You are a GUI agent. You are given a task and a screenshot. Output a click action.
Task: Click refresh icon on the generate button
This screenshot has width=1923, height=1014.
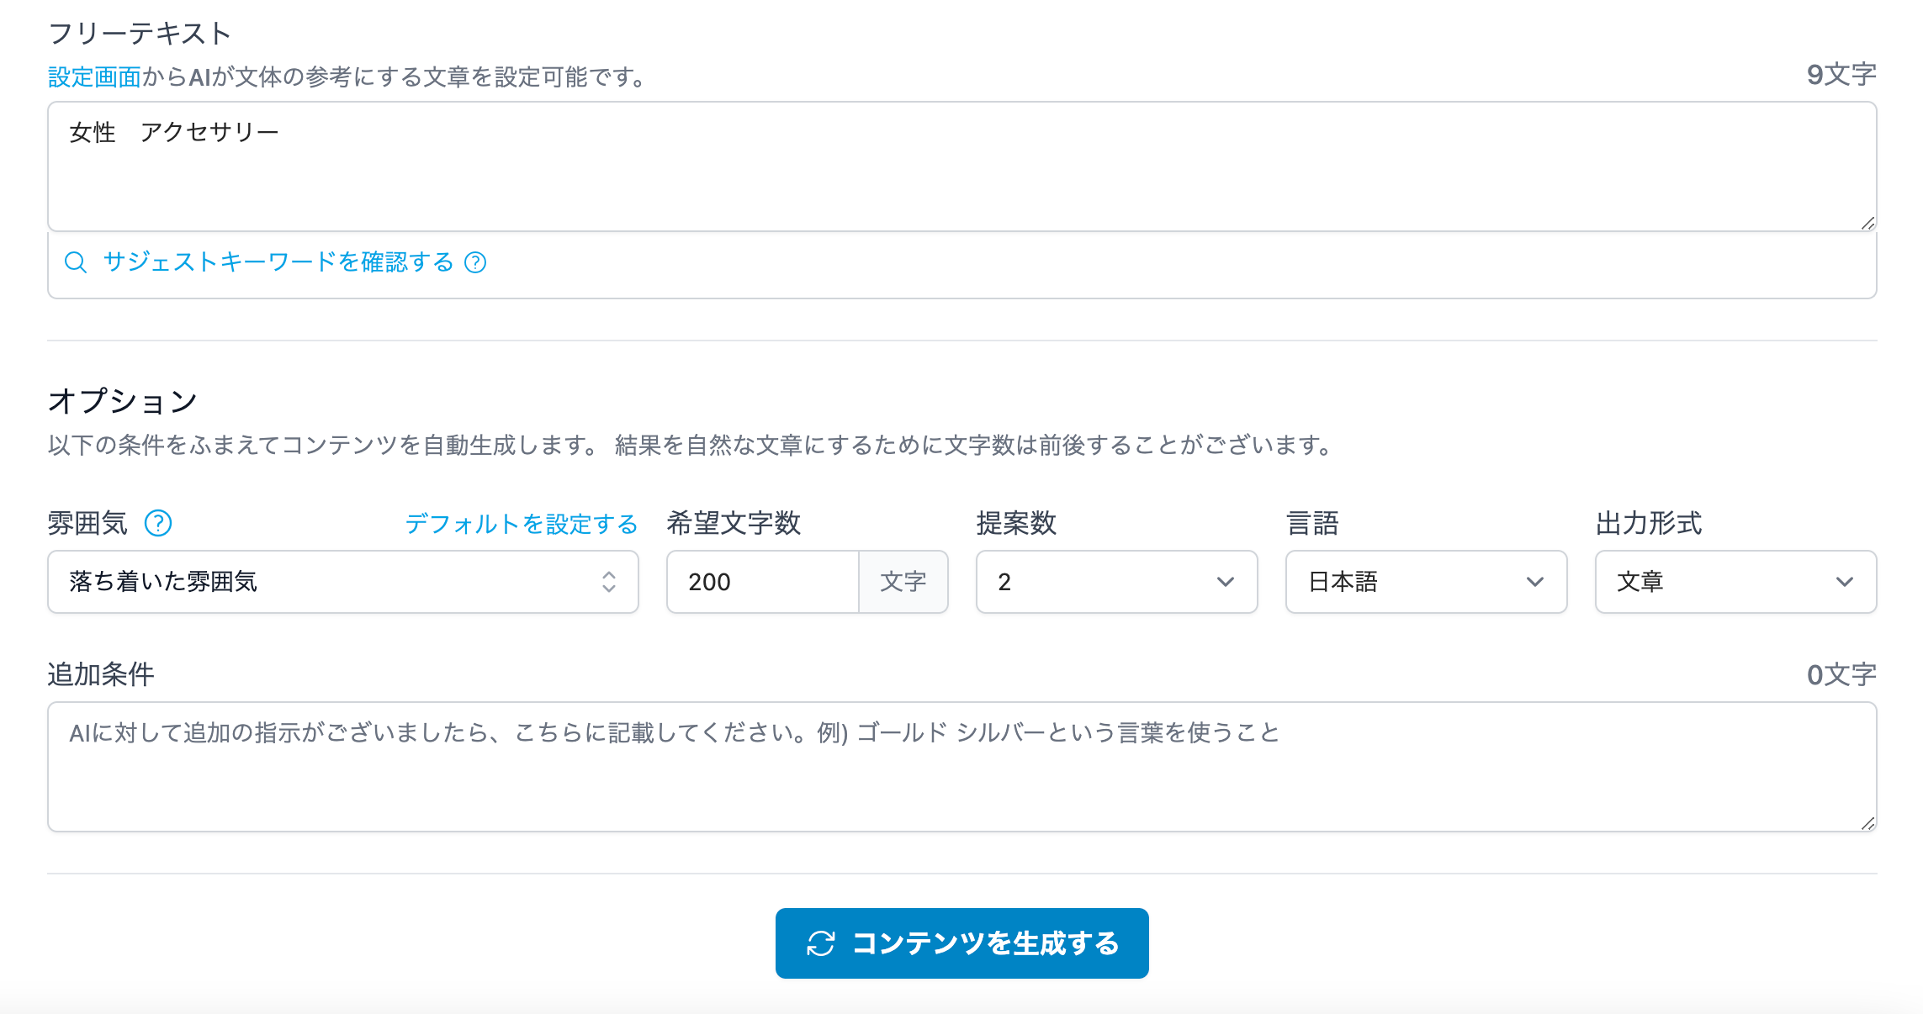click(820, 943)
